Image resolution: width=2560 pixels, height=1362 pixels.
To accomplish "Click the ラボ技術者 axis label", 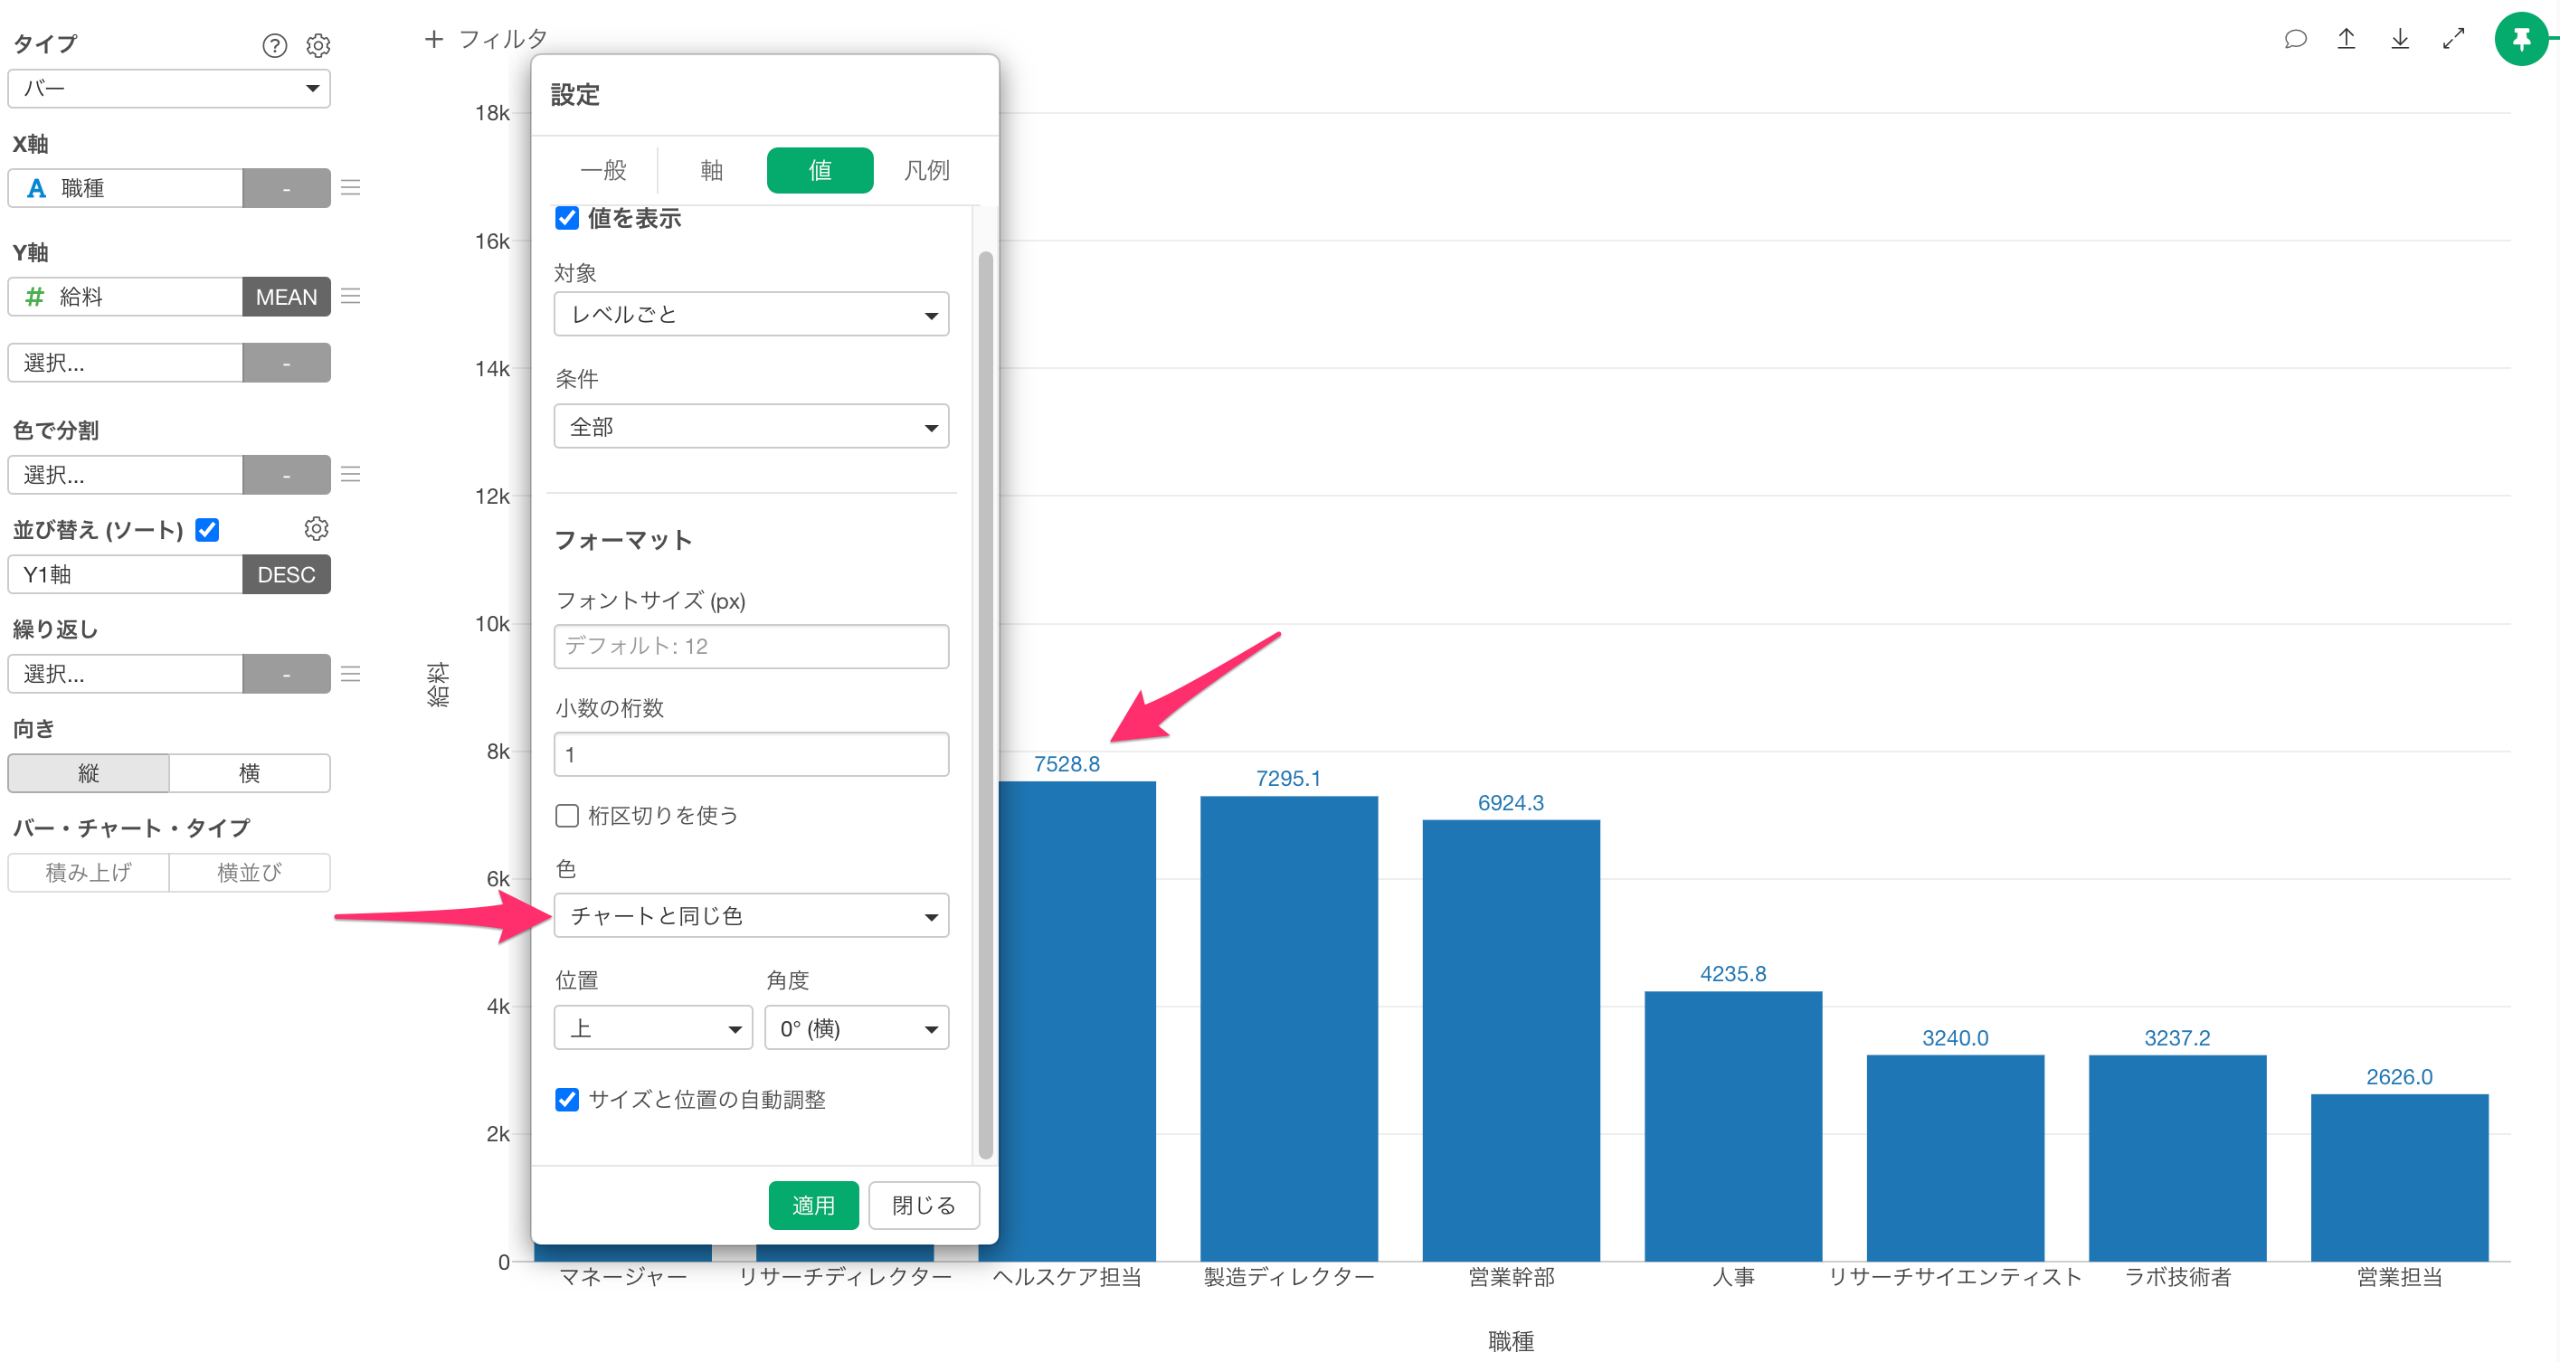I will coord(2177,1277).
